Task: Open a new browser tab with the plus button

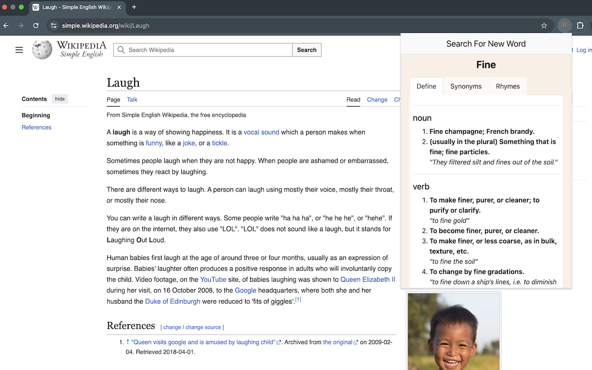Action: [134, 7]
